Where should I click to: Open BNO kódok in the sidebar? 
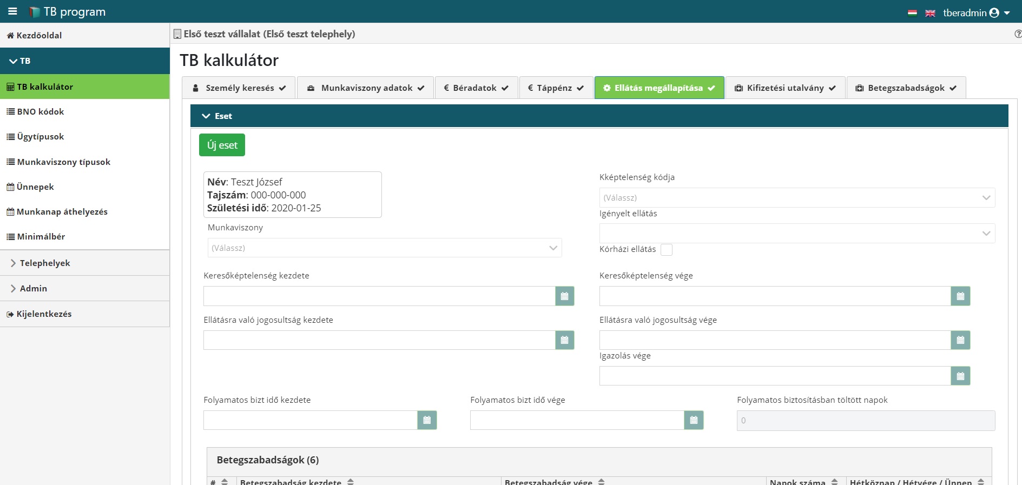click(41, 111)
